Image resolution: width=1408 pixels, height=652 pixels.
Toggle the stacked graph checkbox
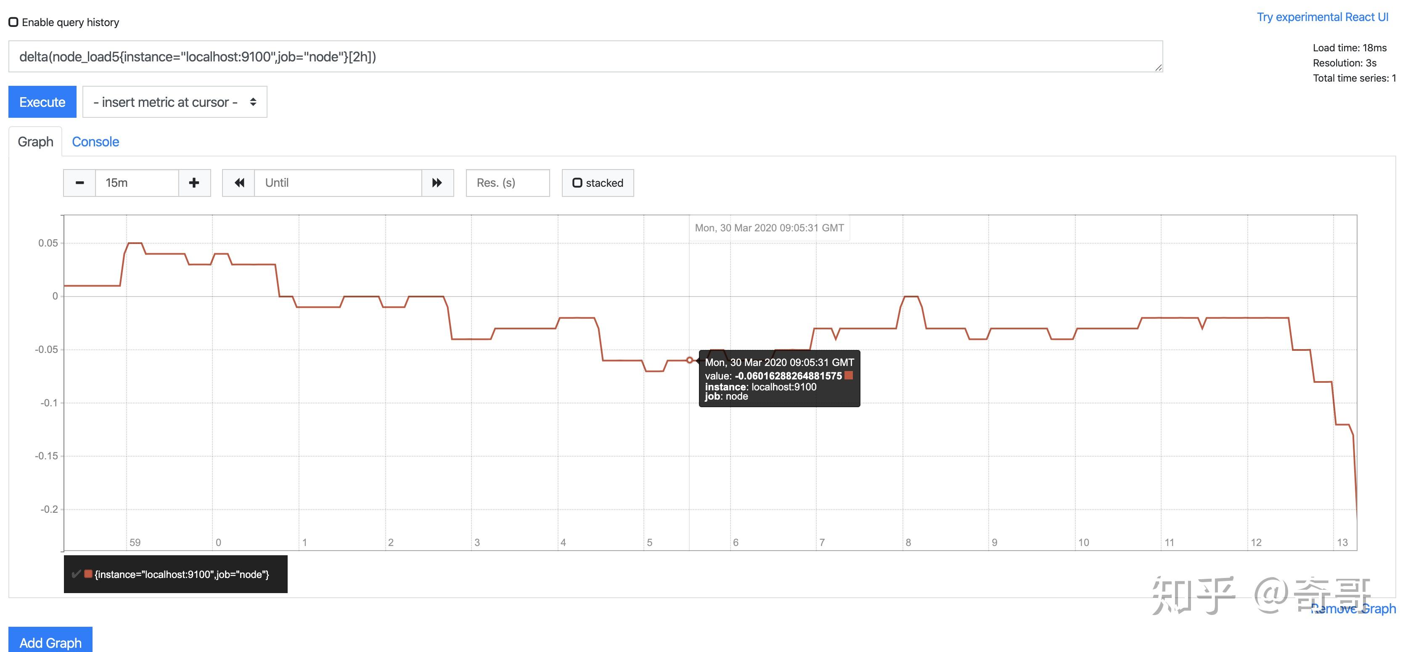pos(577,183)
